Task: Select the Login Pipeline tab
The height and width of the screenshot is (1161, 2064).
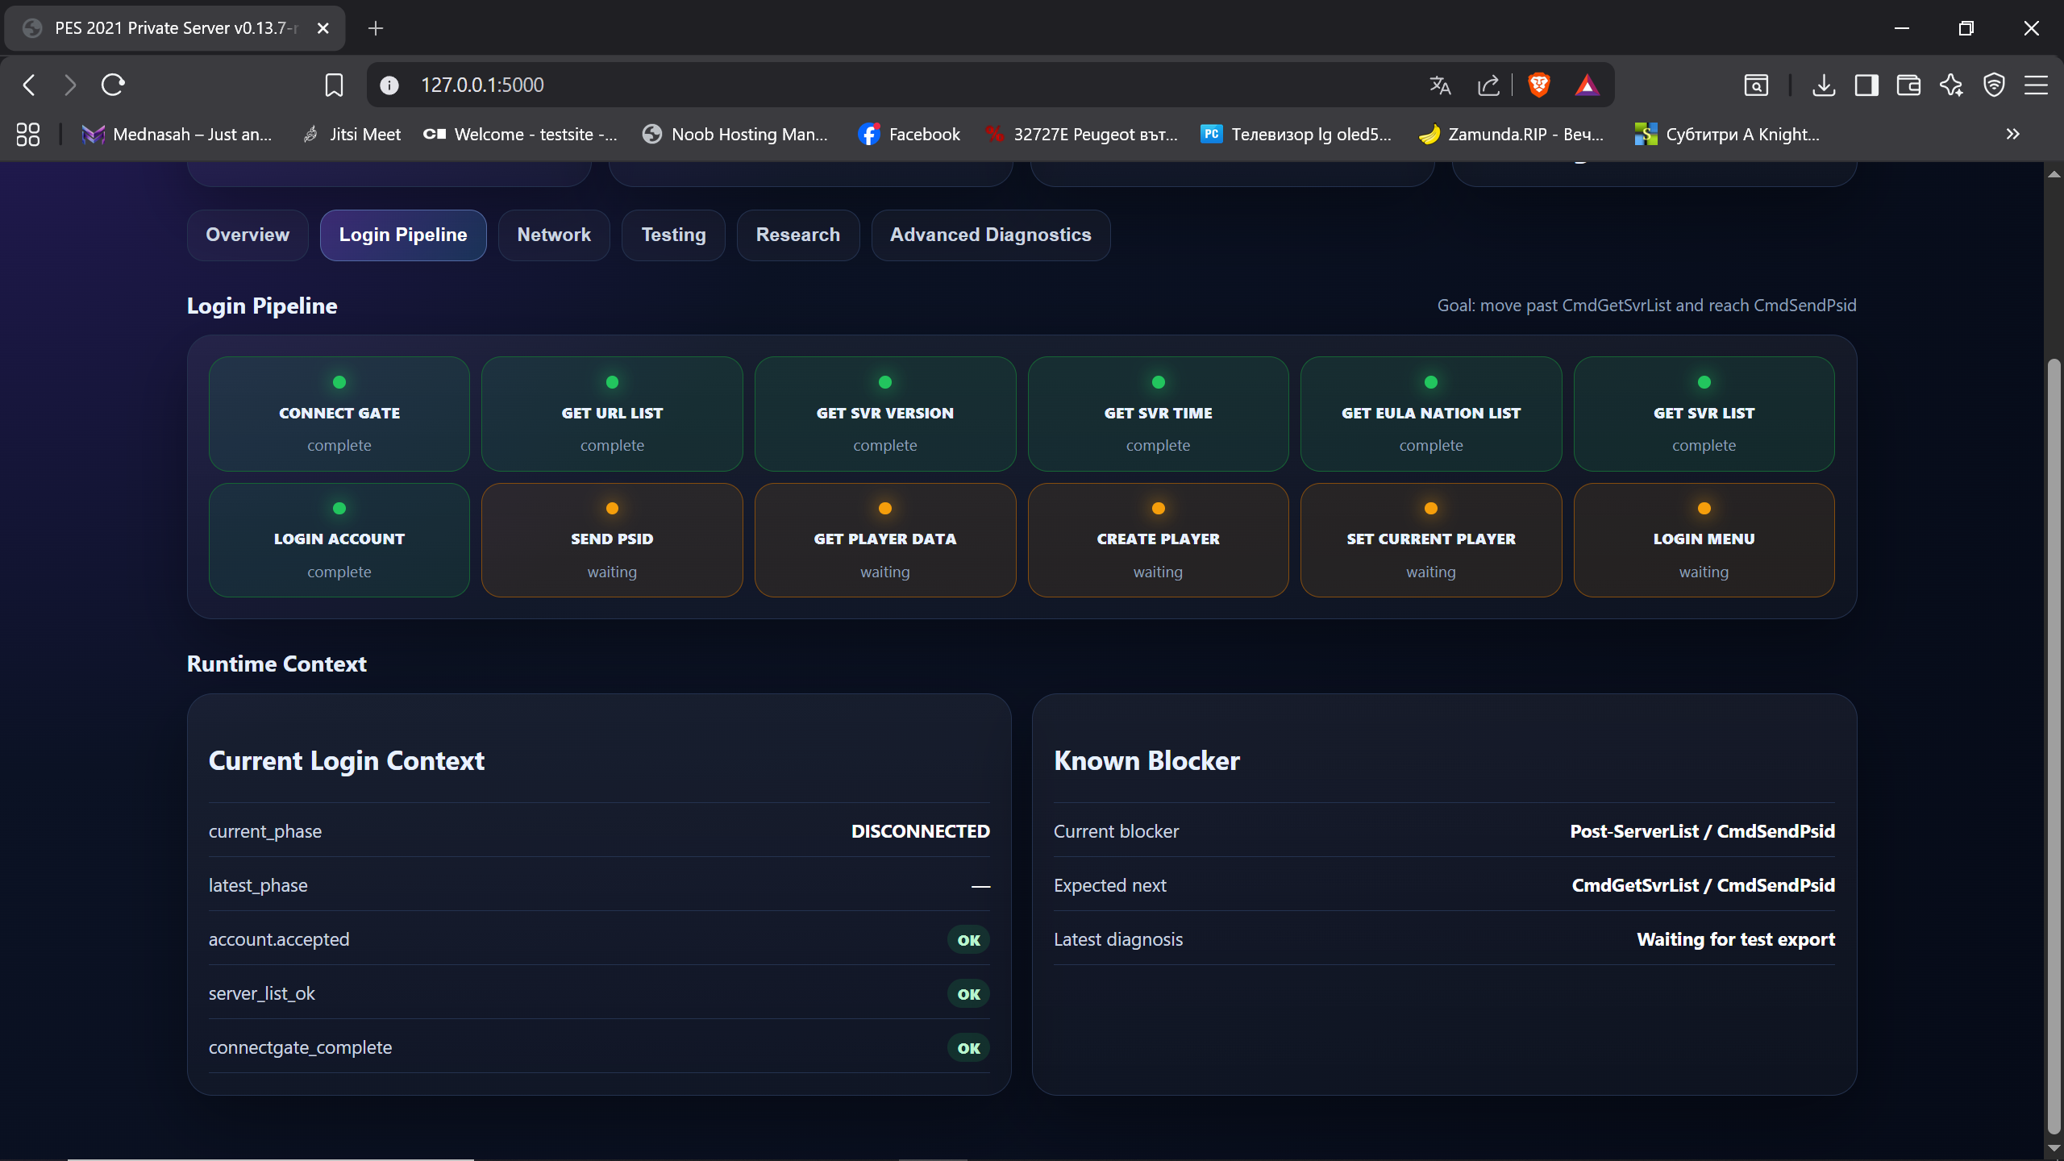Action: click(x=403, y=235)
